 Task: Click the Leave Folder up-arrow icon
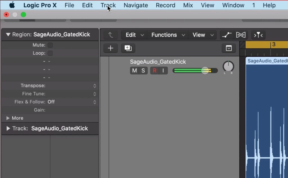tap(111, 35)
